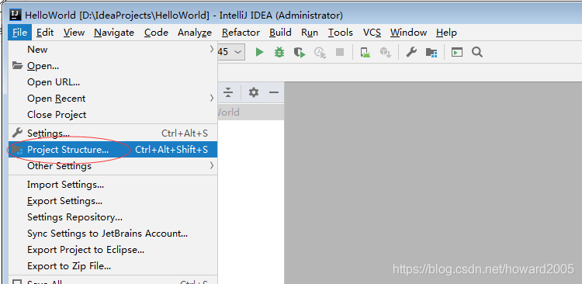The width and height of the screenshot is (582, 284).
Task: Hide project panel with minus icon
Action: tap(274, 92)
